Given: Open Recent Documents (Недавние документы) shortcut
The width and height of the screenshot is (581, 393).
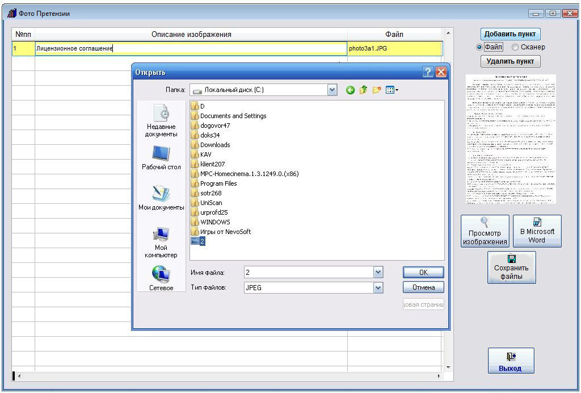Looking at the screenshot, I should point(161,120).
